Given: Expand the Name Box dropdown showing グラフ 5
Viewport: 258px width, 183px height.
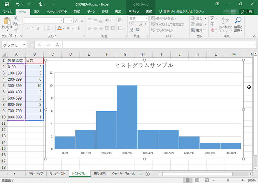Looking at the screenshot, I should 24,45.
